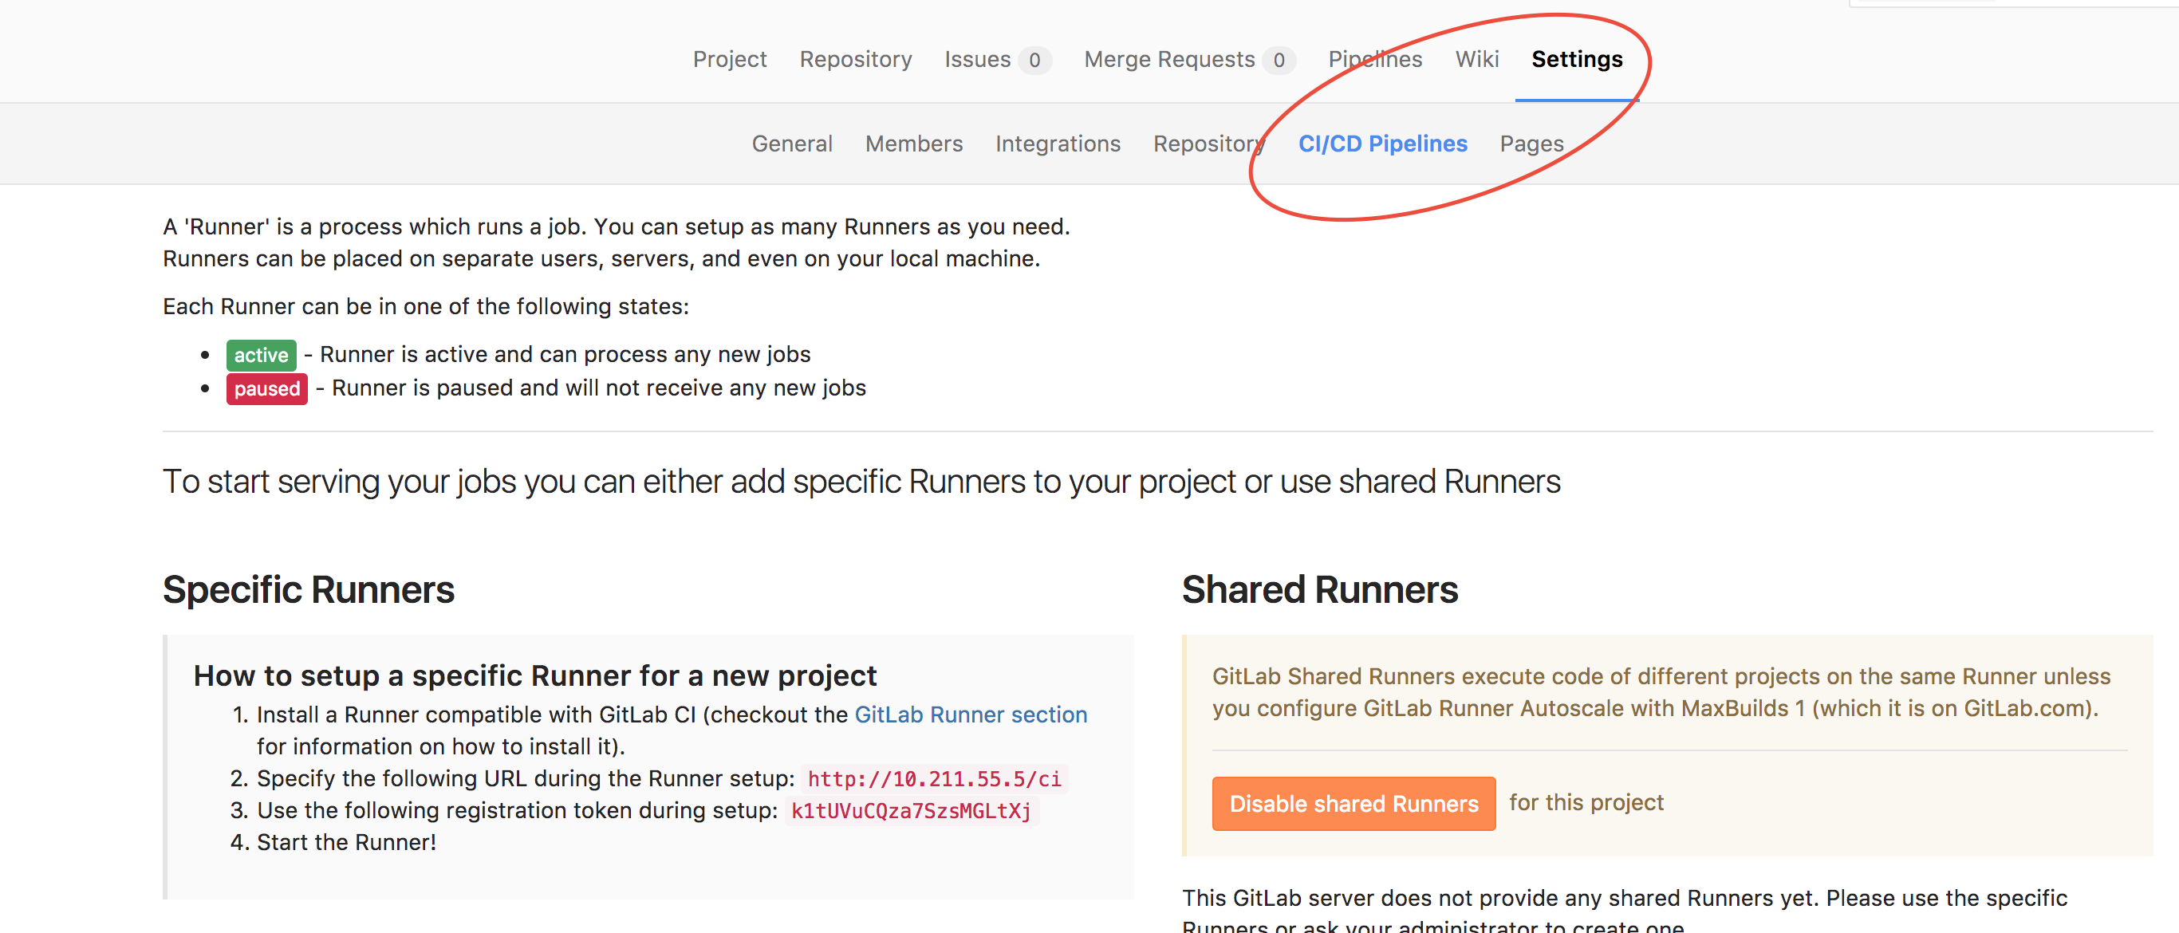Open CI/CD Pipelines settings
2179x933 pixels.
click(1383, 144)
